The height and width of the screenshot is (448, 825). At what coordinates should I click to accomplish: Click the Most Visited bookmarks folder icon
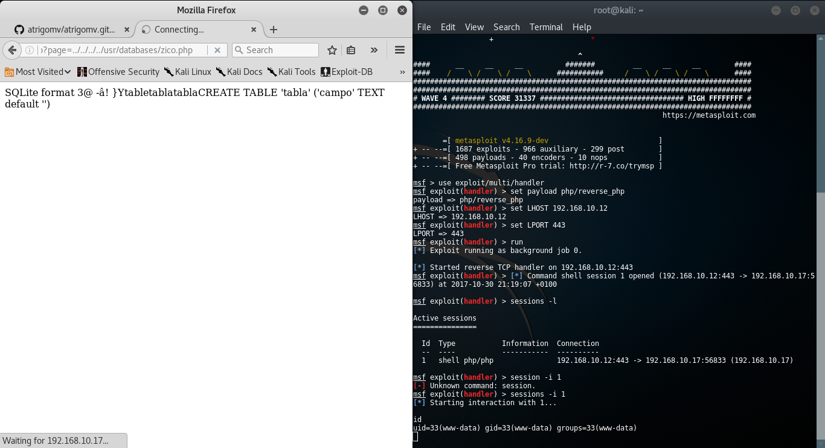pyautogui.click(x=9, y=72)
